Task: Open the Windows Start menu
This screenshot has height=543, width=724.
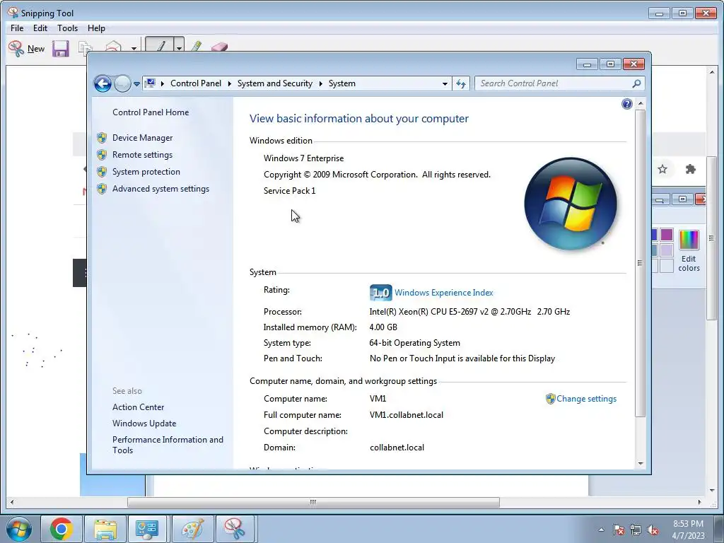Action: coord(19,529)
